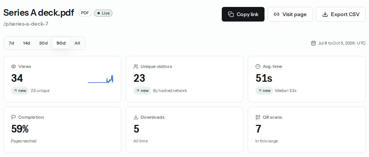Viewport: 369px width, 157px height.
Task: Select the 14d range tab
Action: [x=26, y=43]
